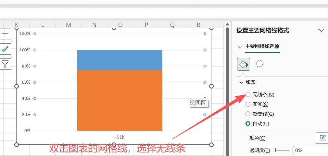Click the 颜色(C) label
Image resolution: width=328 pixels, height=156 pixels.
257,138
